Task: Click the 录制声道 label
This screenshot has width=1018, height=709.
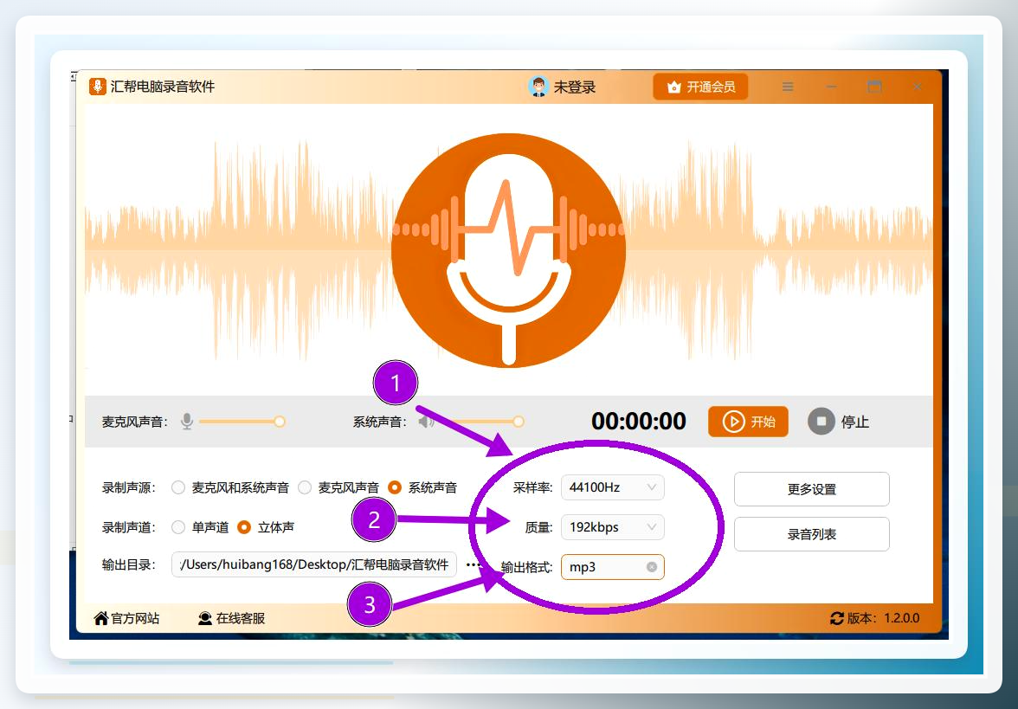Action: pos(128,527)
